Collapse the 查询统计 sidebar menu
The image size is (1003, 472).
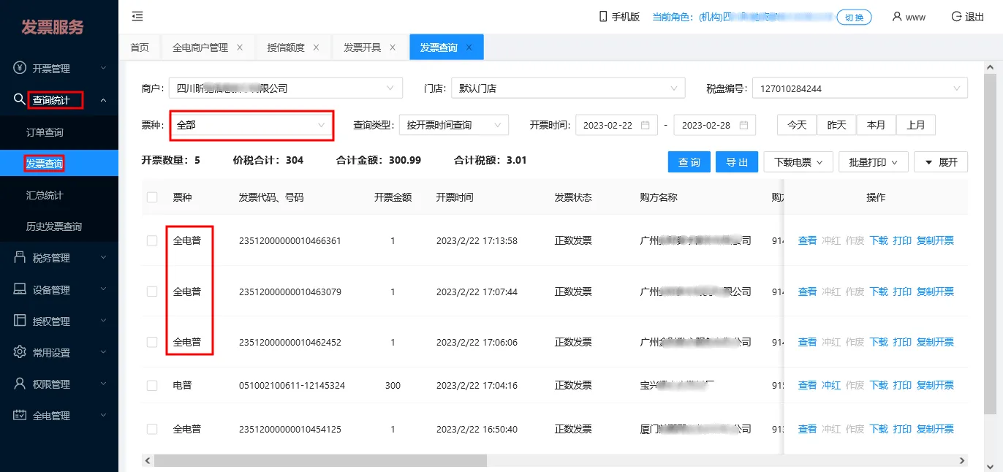[x=59, y=100]
